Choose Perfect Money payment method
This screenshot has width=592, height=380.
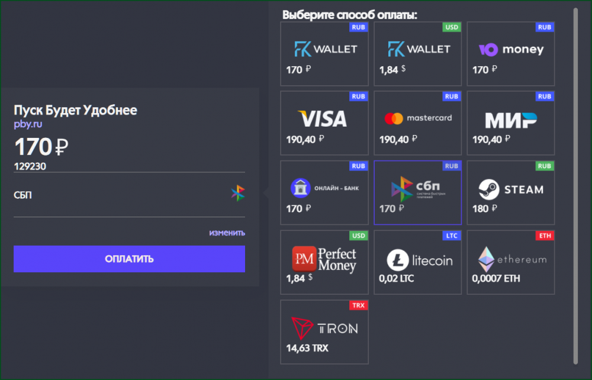point(324,262)
